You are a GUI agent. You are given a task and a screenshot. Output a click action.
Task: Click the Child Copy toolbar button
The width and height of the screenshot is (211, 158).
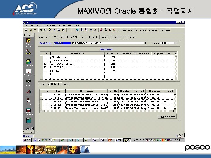(164, 30)
